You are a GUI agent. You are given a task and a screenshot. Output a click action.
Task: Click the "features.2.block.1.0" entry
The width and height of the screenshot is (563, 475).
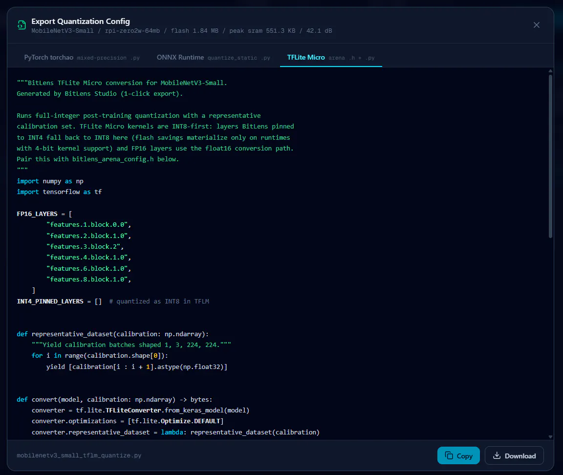tap(88, 236)
